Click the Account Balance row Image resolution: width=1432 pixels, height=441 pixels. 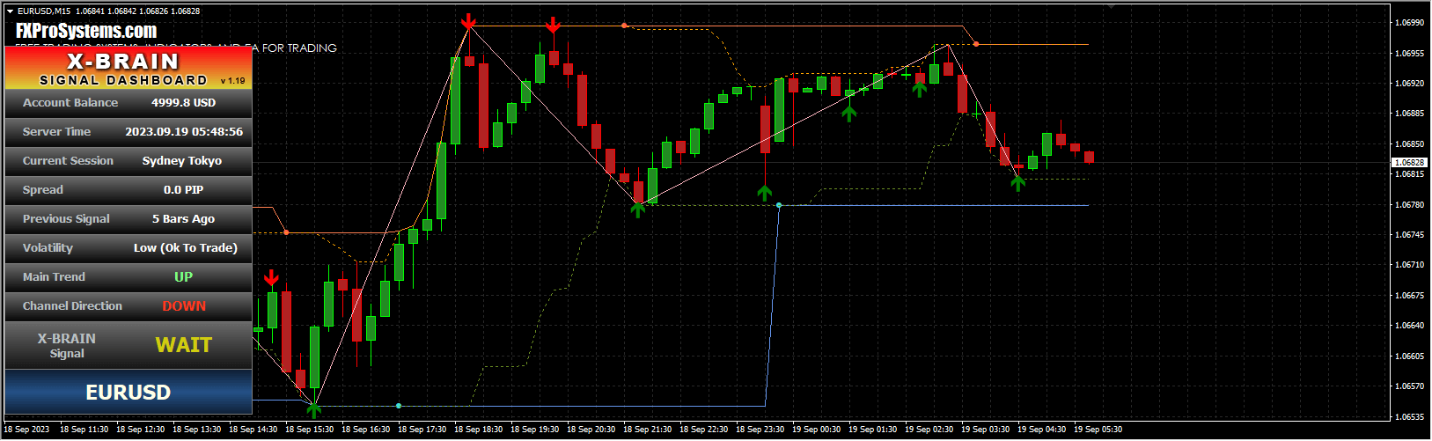coord(129,103)
